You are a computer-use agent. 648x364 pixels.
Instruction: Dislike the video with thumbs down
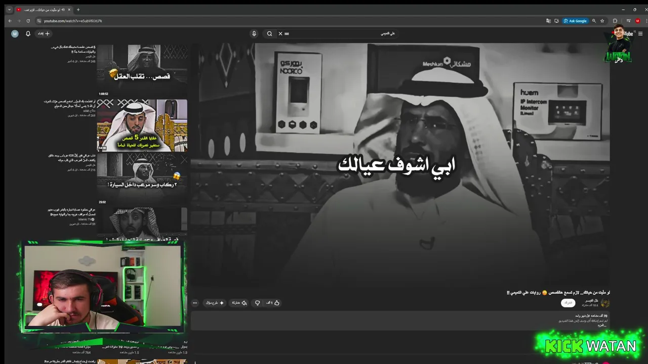click(257, 303)
